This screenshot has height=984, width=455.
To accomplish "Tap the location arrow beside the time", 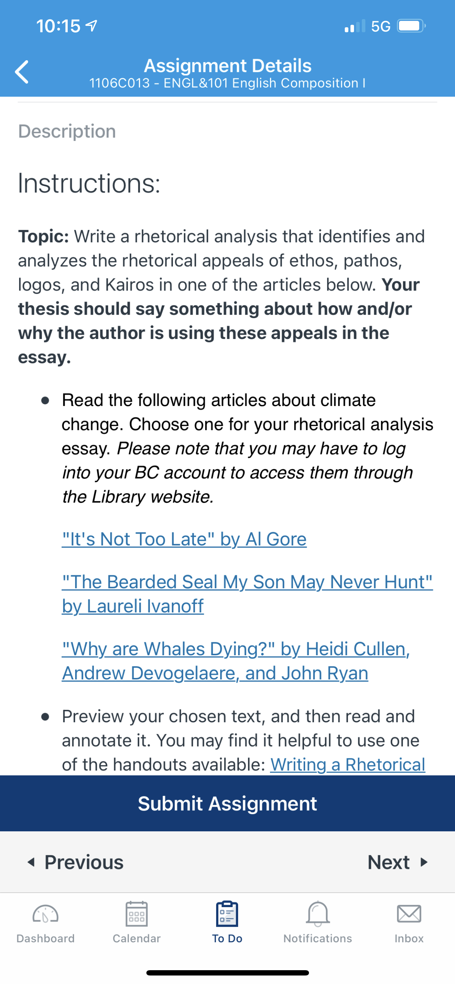I will [x=91, y=26].
